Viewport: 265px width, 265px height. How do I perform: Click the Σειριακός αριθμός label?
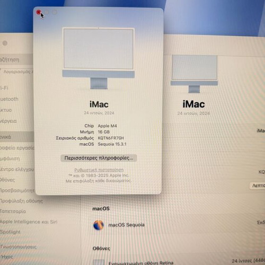click(x=75, y=138)
